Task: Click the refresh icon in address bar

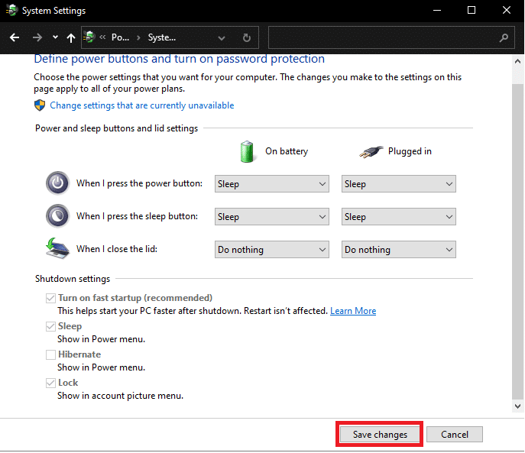Action: (246, 37)
